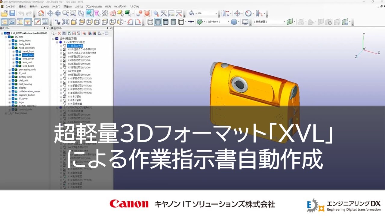Select the orbit rotate view tool
385x216 pixels.
58,13
